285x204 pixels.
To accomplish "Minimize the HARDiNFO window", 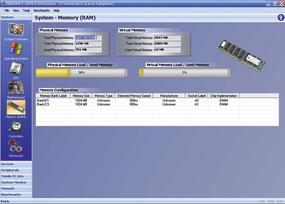I will pos(269,4).
